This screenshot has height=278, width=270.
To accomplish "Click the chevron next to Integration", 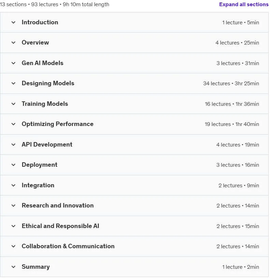I will (x=13, y=186).
